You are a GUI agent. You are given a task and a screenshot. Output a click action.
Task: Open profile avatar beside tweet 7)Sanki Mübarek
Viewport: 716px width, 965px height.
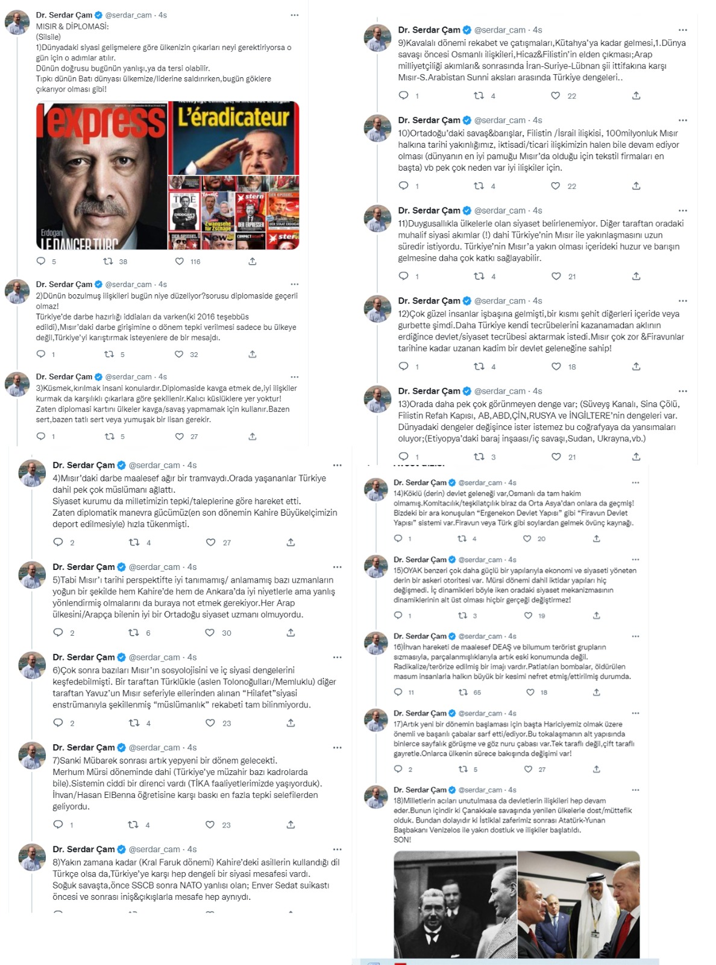click(32, 756)
